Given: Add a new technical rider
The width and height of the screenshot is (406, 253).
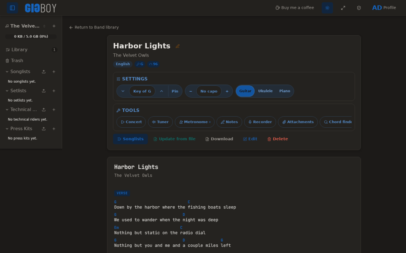Looking at the screenshot, I should pyautogui.click(x=54, y=110).
